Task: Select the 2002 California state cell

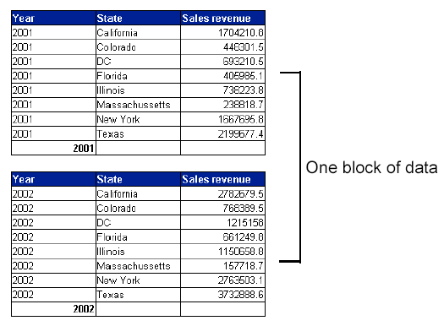Action: click(x=138, y=193)
